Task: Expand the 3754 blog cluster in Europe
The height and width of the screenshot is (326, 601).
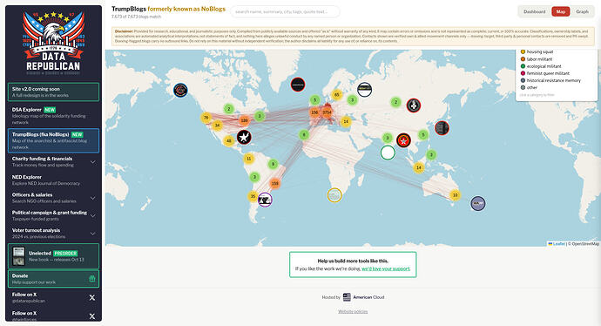Action: [x=327, y=112]
